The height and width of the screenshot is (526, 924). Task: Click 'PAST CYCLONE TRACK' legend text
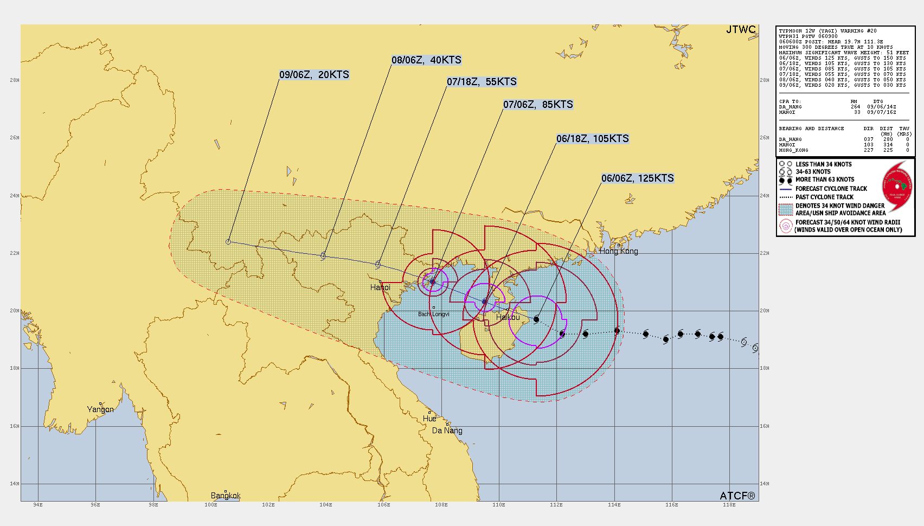[x=824, y=197]
